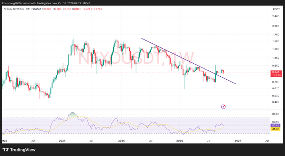Click the yellow 45.30 RSI average label

(x=275, y=129)
